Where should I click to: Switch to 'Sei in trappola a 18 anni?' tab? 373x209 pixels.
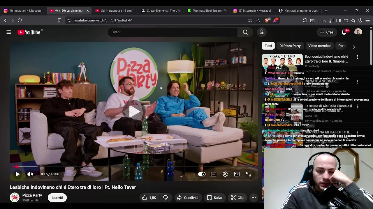click(114, 10)
